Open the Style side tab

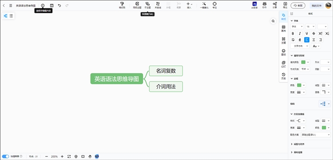pyautogui.click(x=284, y=17)
